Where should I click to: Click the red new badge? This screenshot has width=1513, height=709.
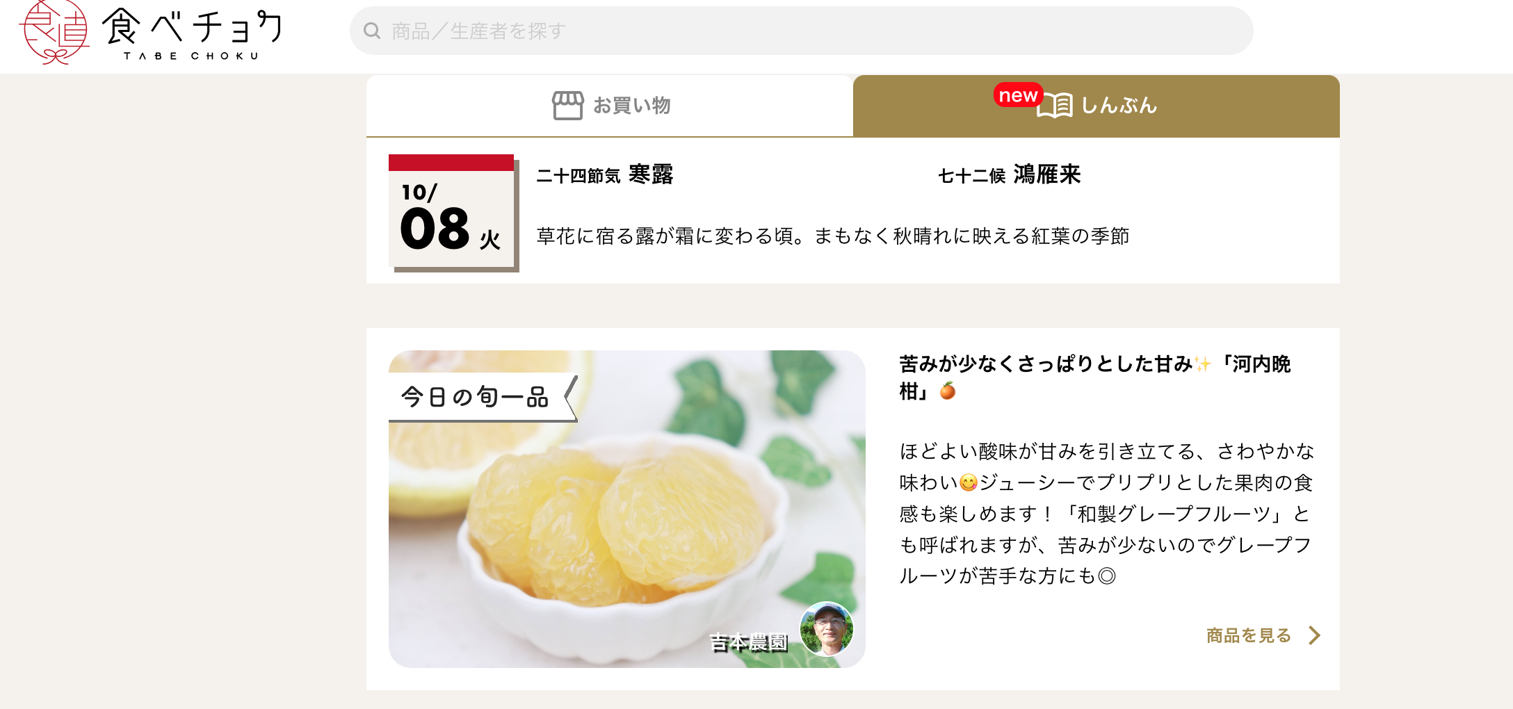click(1018, 95)
